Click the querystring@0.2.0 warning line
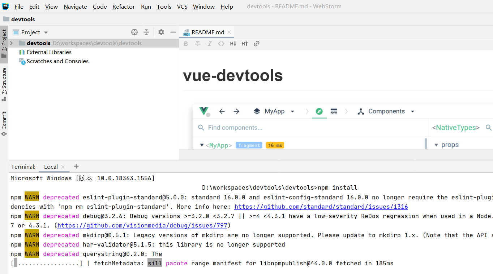This screenshot has width=493, height=274. (86, 254)
